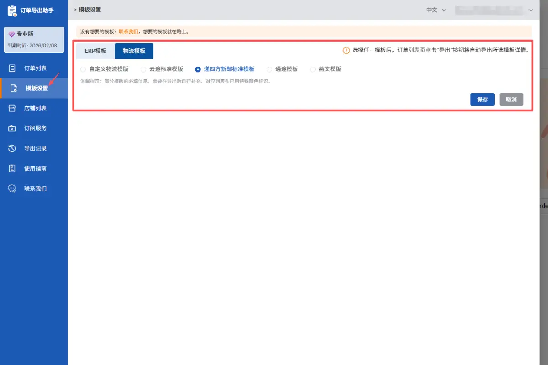This screenshot has height=365, width=548.
Task: Select the 云途标准模版 radio option
Action: click(x=143, y=69)
